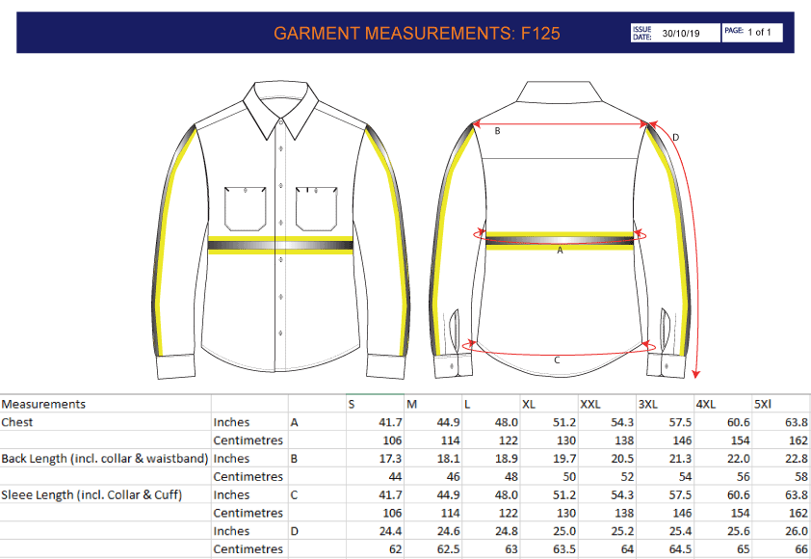The image size is (811, 559).
Task: Select Back Length centimetres value 46
Action: 453,476
